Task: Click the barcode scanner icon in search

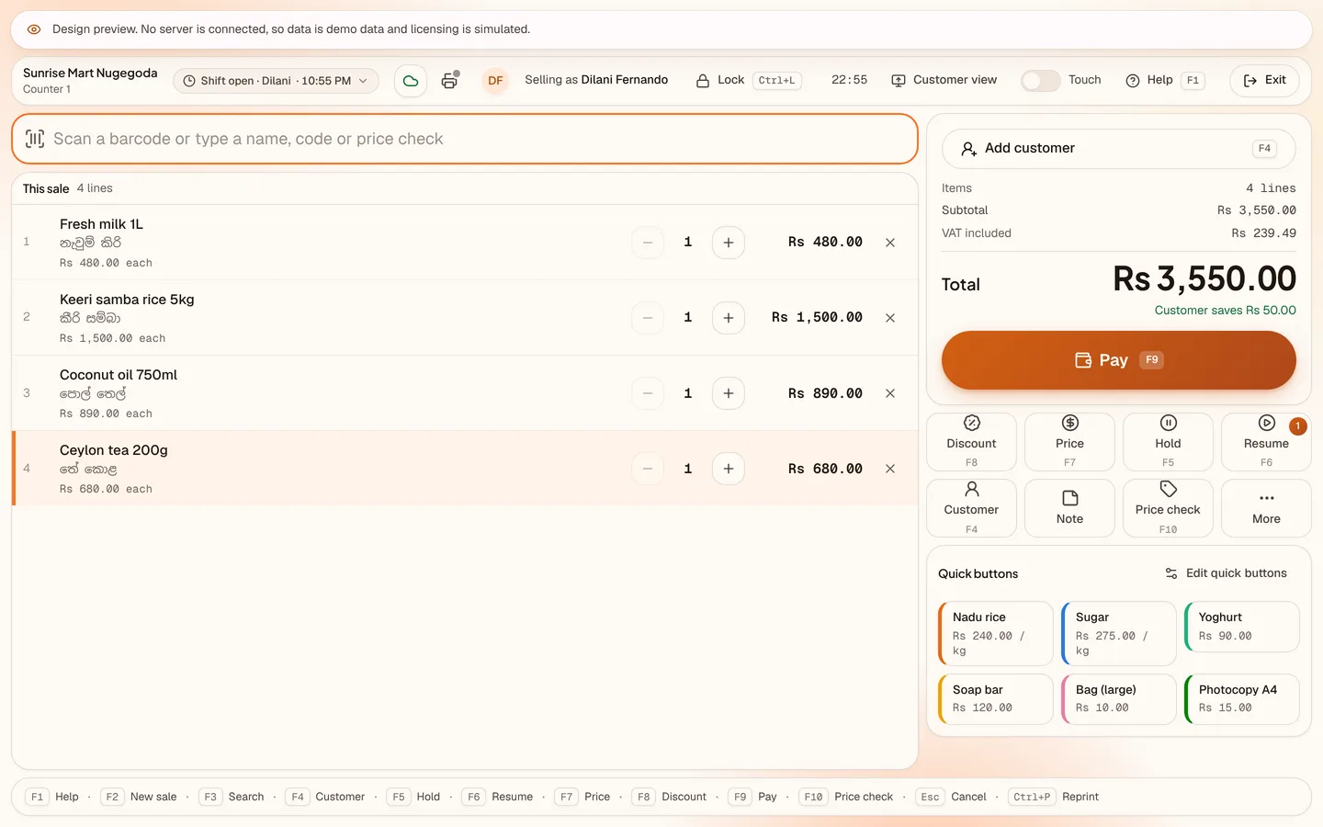Action: [35, 139]
